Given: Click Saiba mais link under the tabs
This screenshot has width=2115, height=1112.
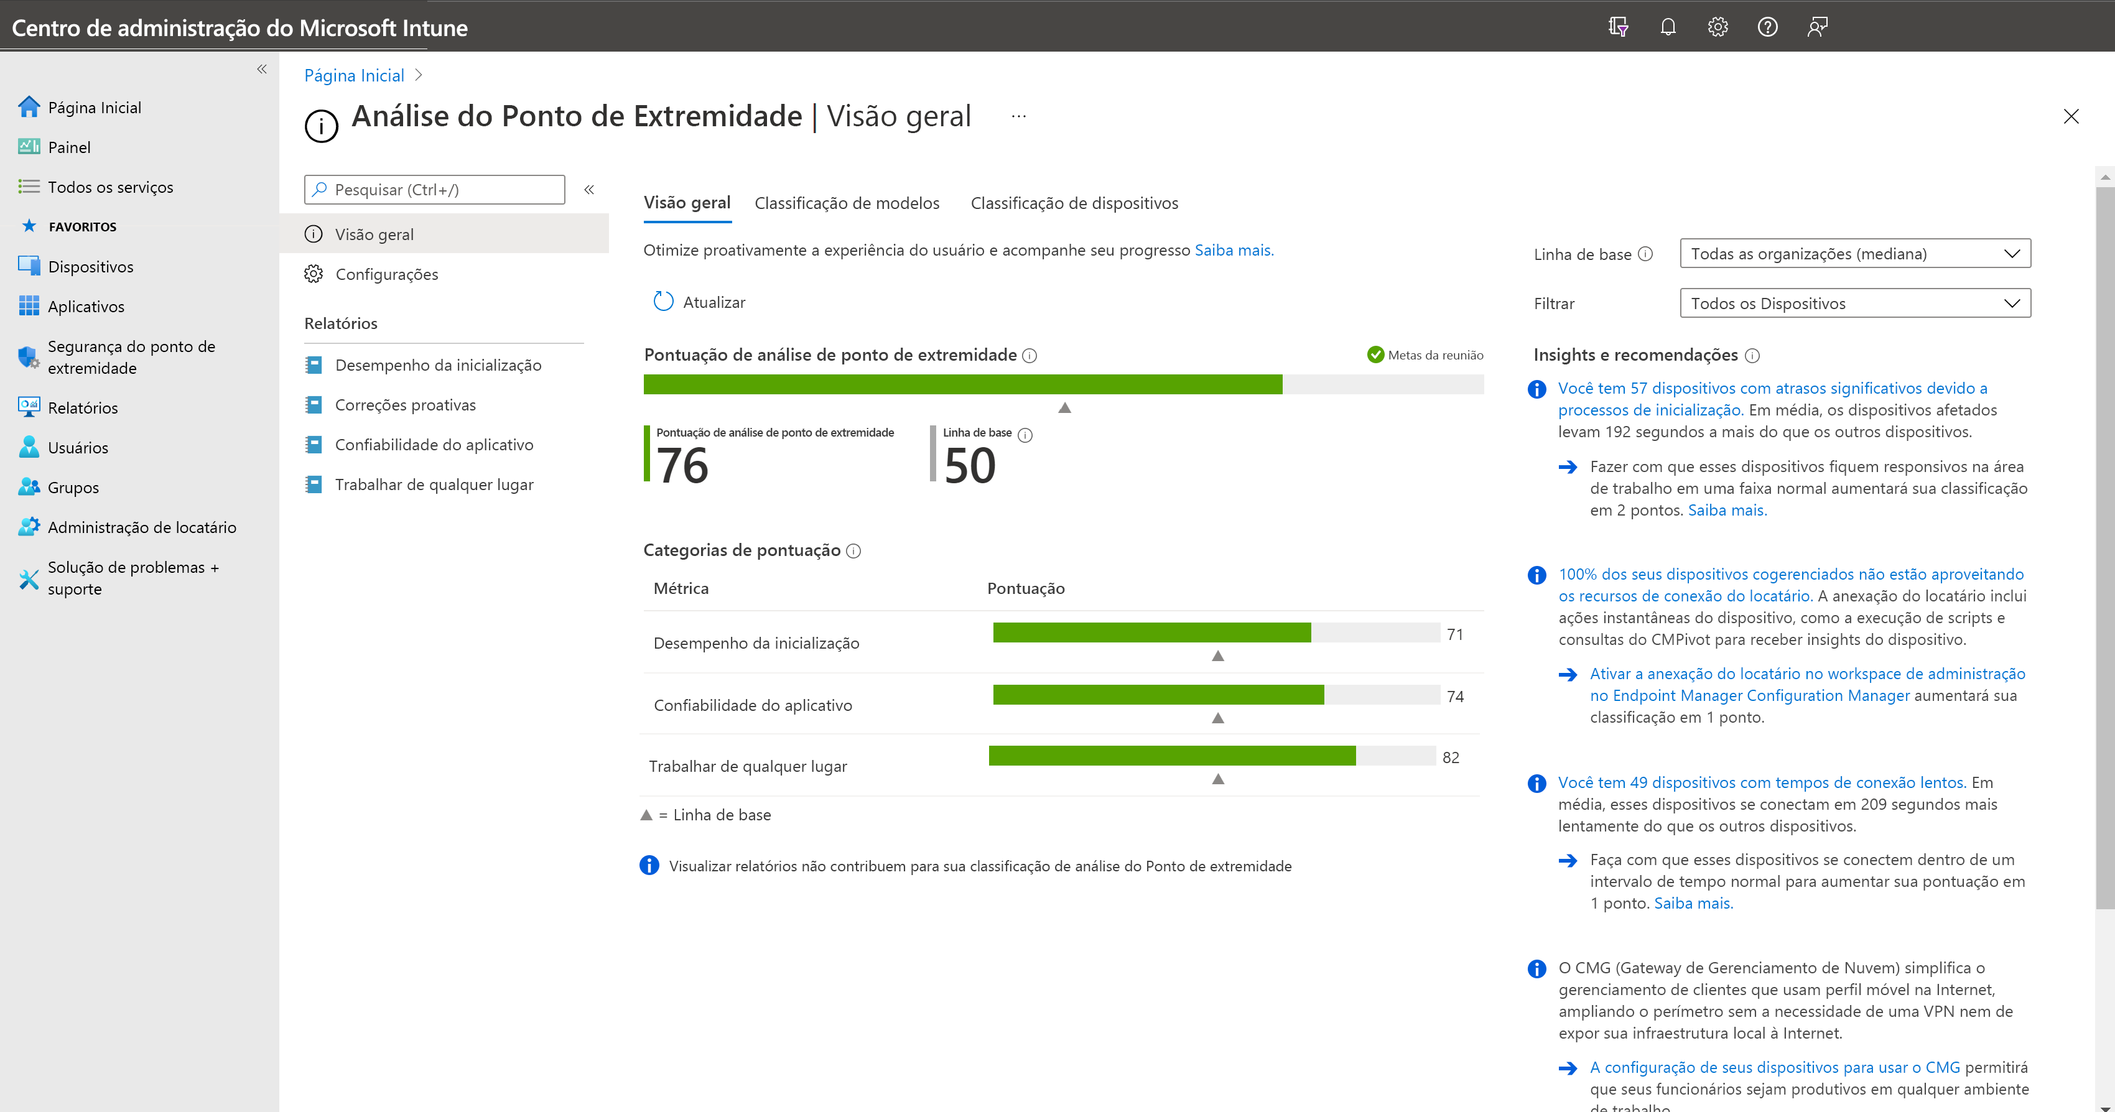Looking at the screenshot, I should click(x=1234, y=250).
